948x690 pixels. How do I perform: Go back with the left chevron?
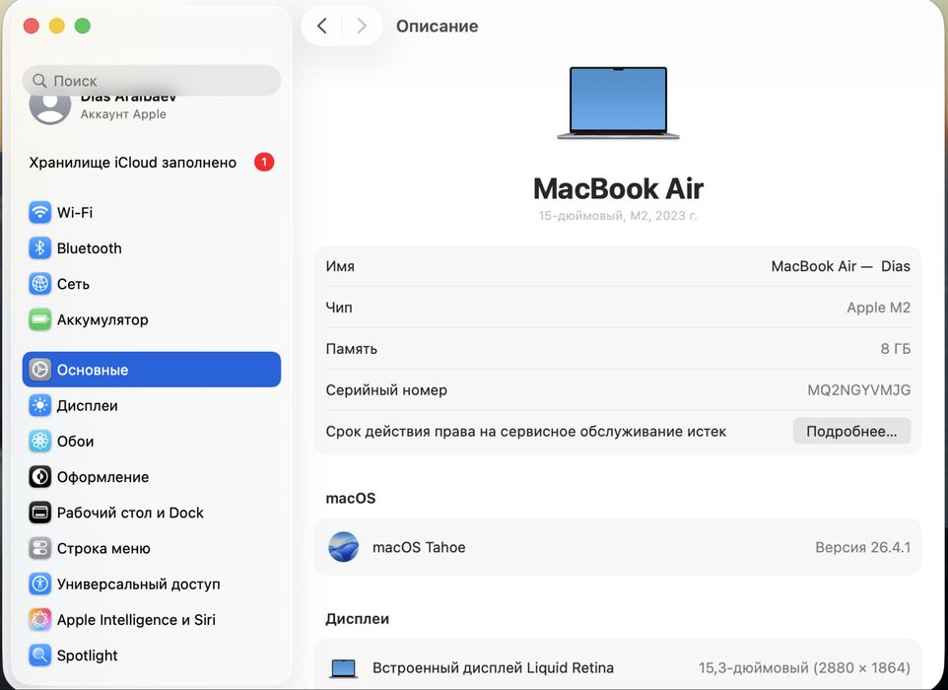[322, 26]
